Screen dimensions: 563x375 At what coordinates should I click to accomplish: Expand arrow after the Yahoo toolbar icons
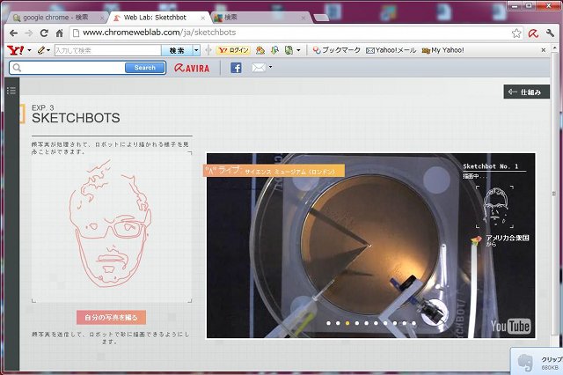(298, 50)
